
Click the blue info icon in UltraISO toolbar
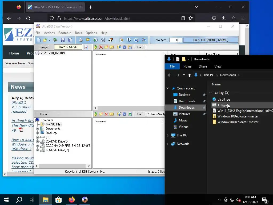coord(129,40)
